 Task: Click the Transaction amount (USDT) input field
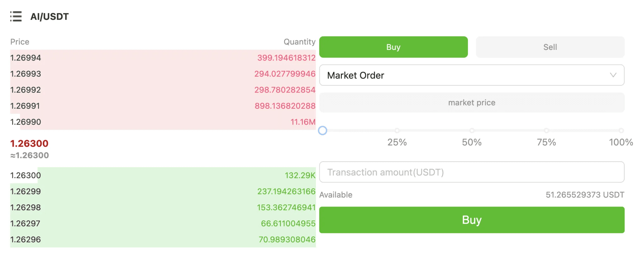(471, 172)
